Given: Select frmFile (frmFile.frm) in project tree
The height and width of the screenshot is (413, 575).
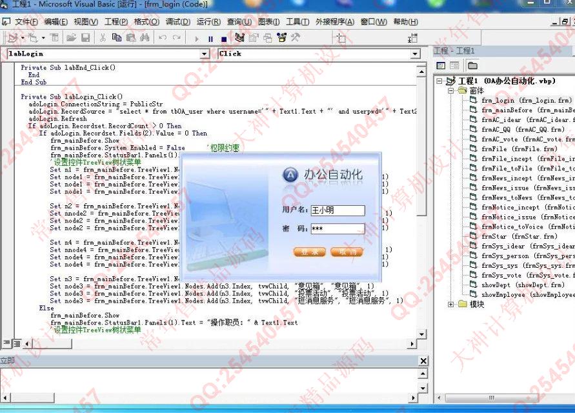Looking at the screenshot, I should [520, 149].
